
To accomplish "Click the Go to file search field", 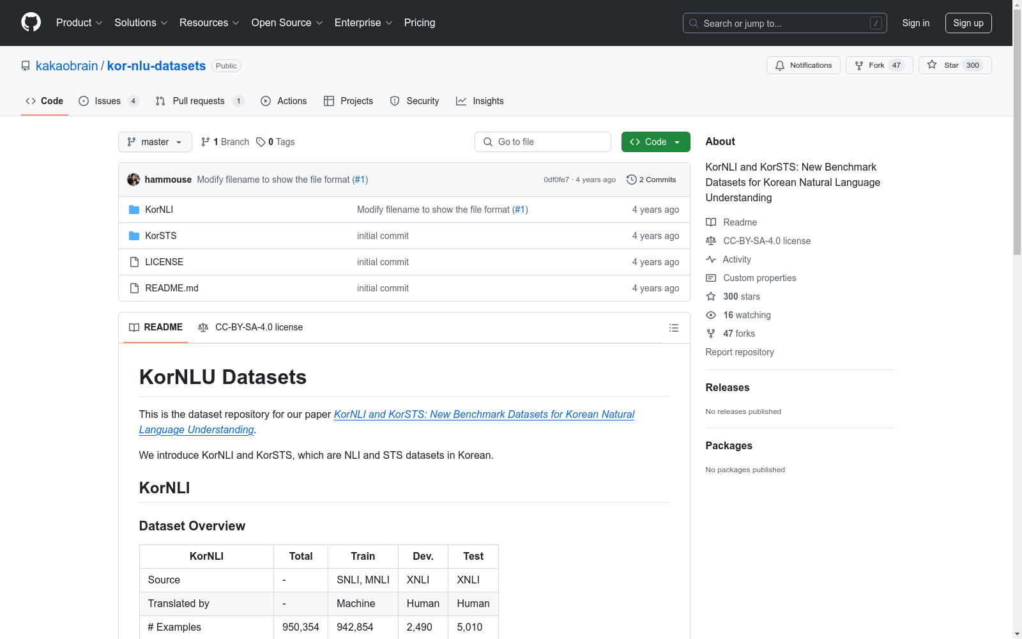I will point(543,142).
